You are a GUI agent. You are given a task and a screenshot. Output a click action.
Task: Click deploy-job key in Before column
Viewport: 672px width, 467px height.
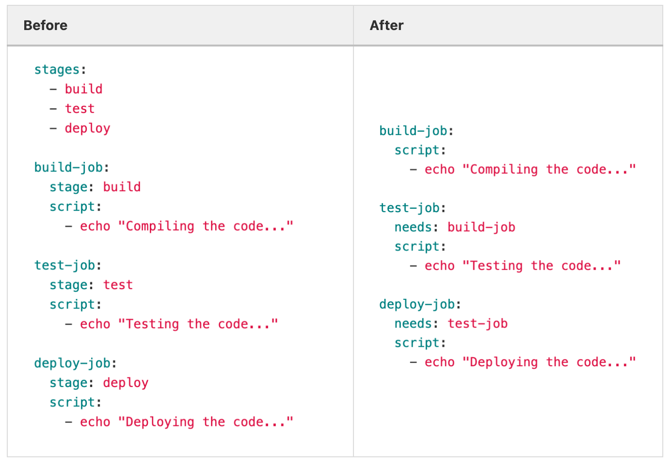point(72,363)
